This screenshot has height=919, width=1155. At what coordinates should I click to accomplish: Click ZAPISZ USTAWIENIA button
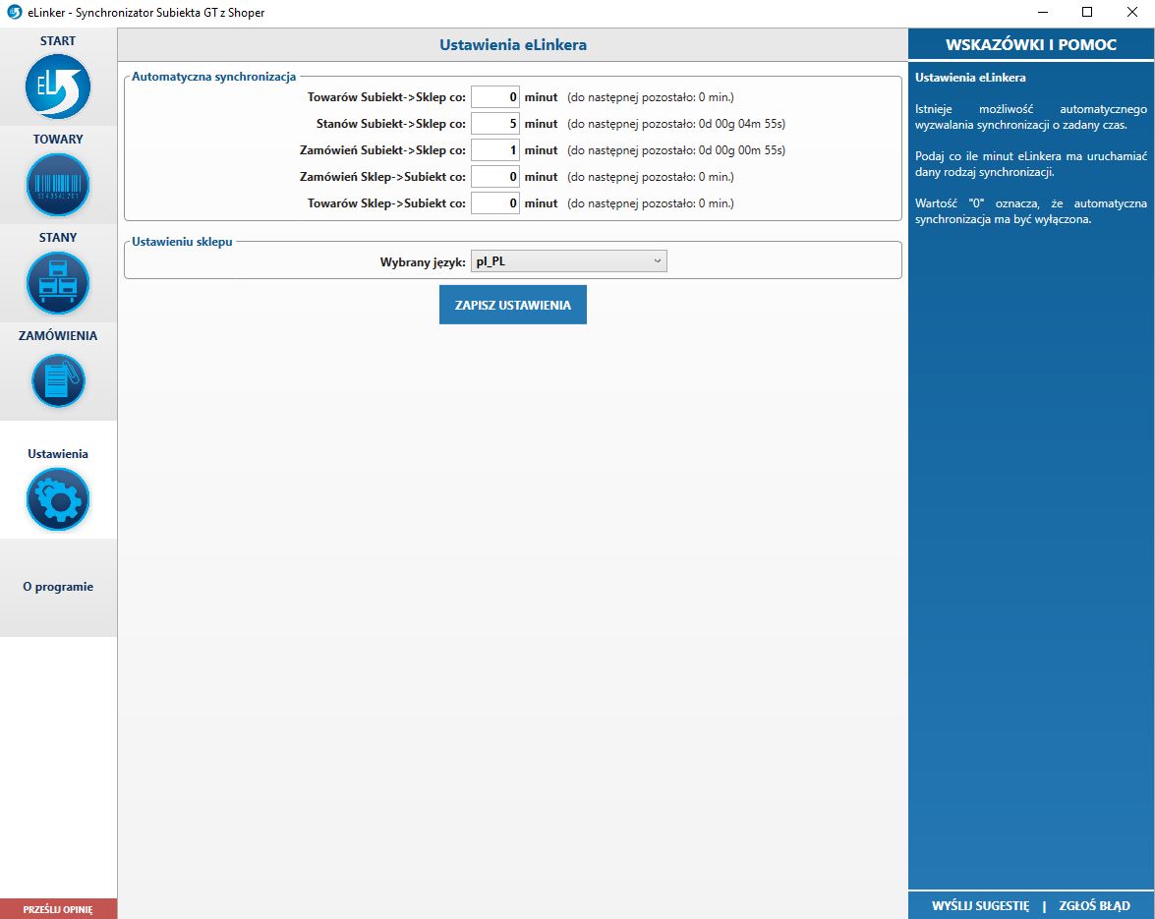tap(512, 306)
